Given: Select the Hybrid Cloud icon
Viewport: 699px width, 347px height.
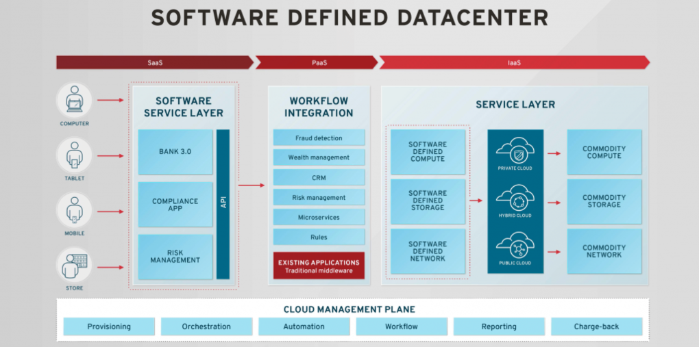Looking at the screenshot, I should pos(515,199).
